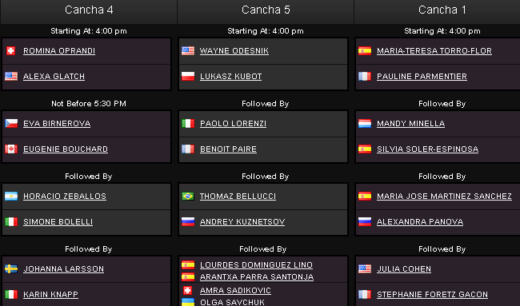Click the Canadian flag next to Eugenie Bouchard
This screenshot has height=306, width=520.
coord(11,149)
